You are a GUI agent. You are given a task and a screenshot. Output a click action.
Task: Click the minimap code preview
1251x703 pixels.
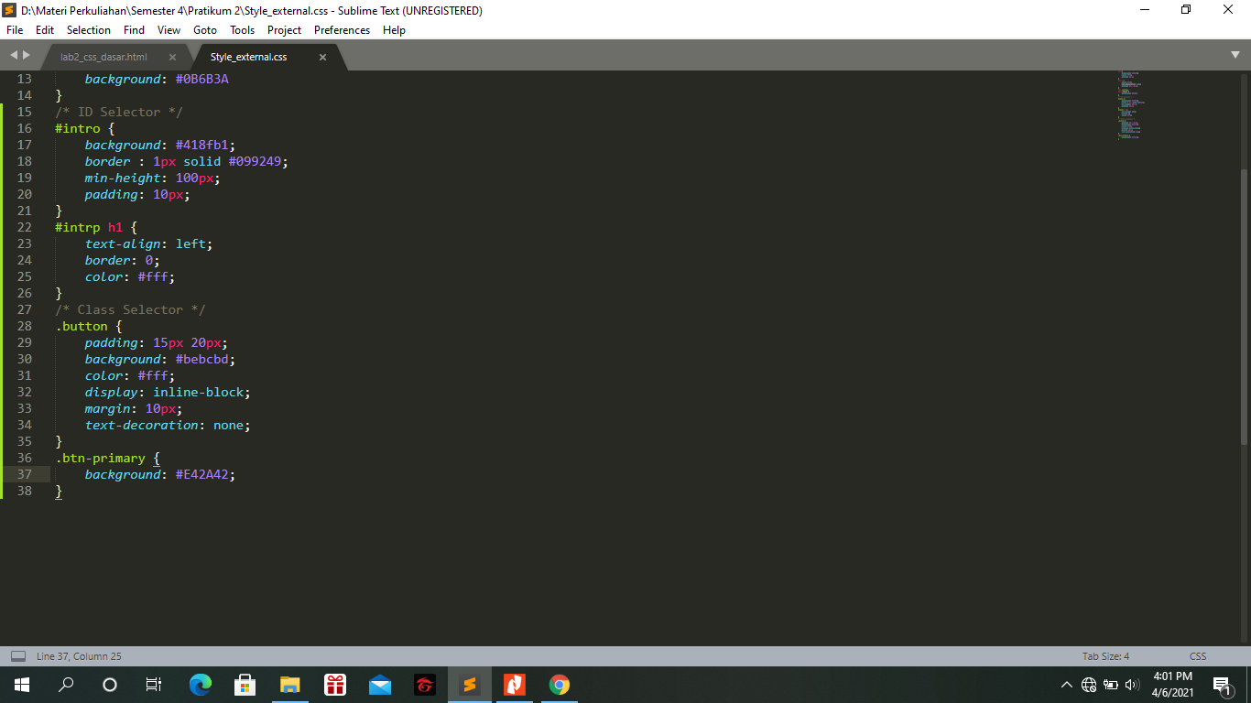[x=1130, y=104]
